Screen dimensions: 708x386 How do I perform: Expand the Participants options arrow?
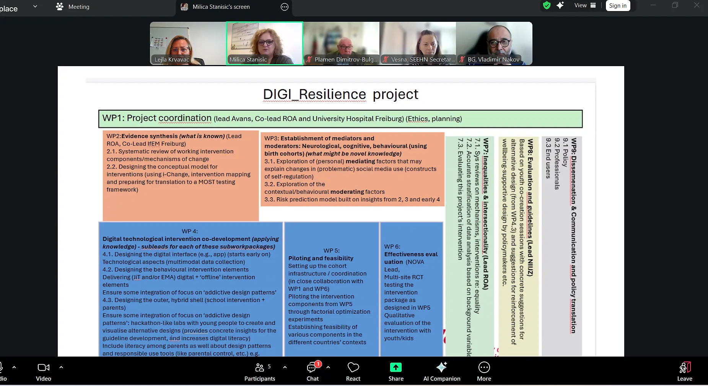[285, 367]
